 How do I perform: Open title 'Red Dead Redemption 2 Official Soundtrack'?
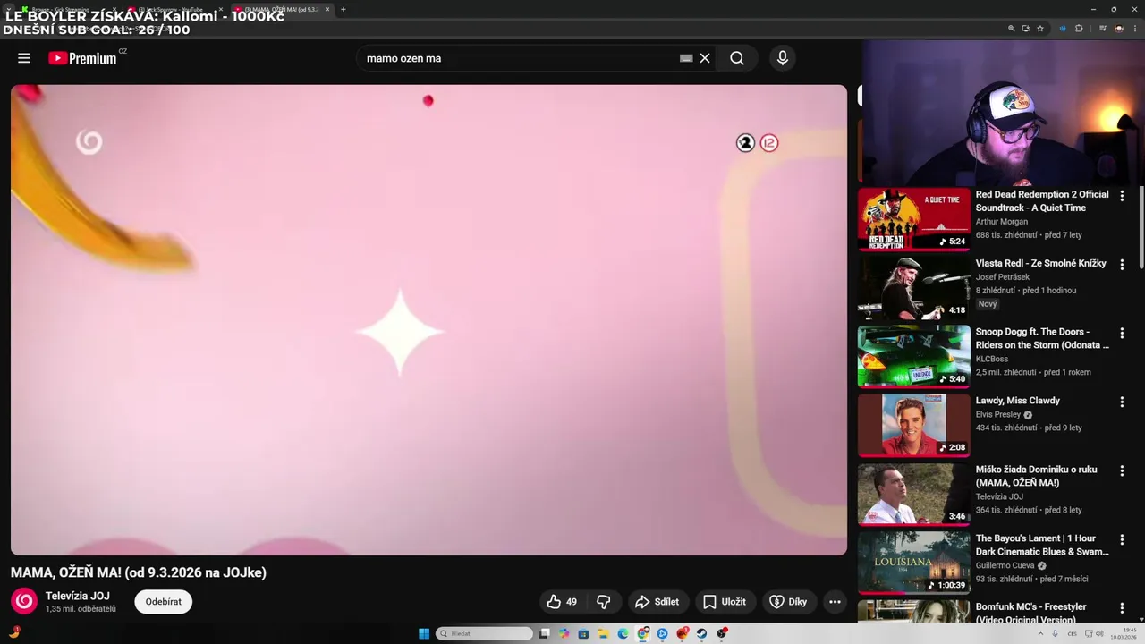click(1042, 201)
